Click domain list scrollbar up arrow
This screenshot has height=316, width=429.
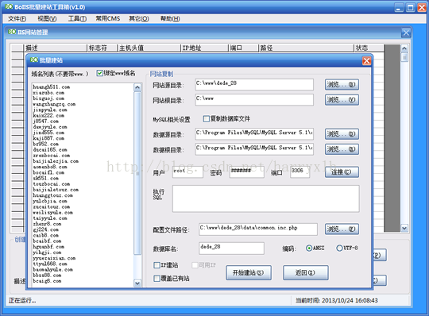137,87
